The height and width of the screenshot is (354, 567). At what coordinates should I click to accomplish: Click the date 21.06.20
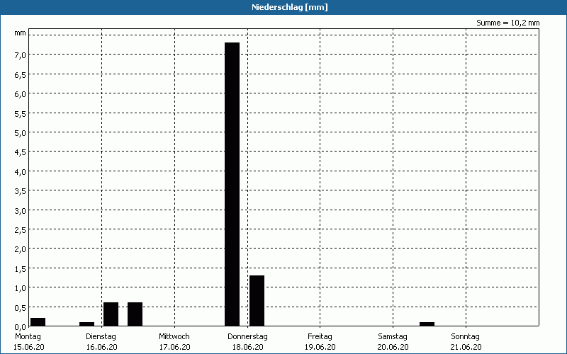pyautogui.click(x=466, y=347)
